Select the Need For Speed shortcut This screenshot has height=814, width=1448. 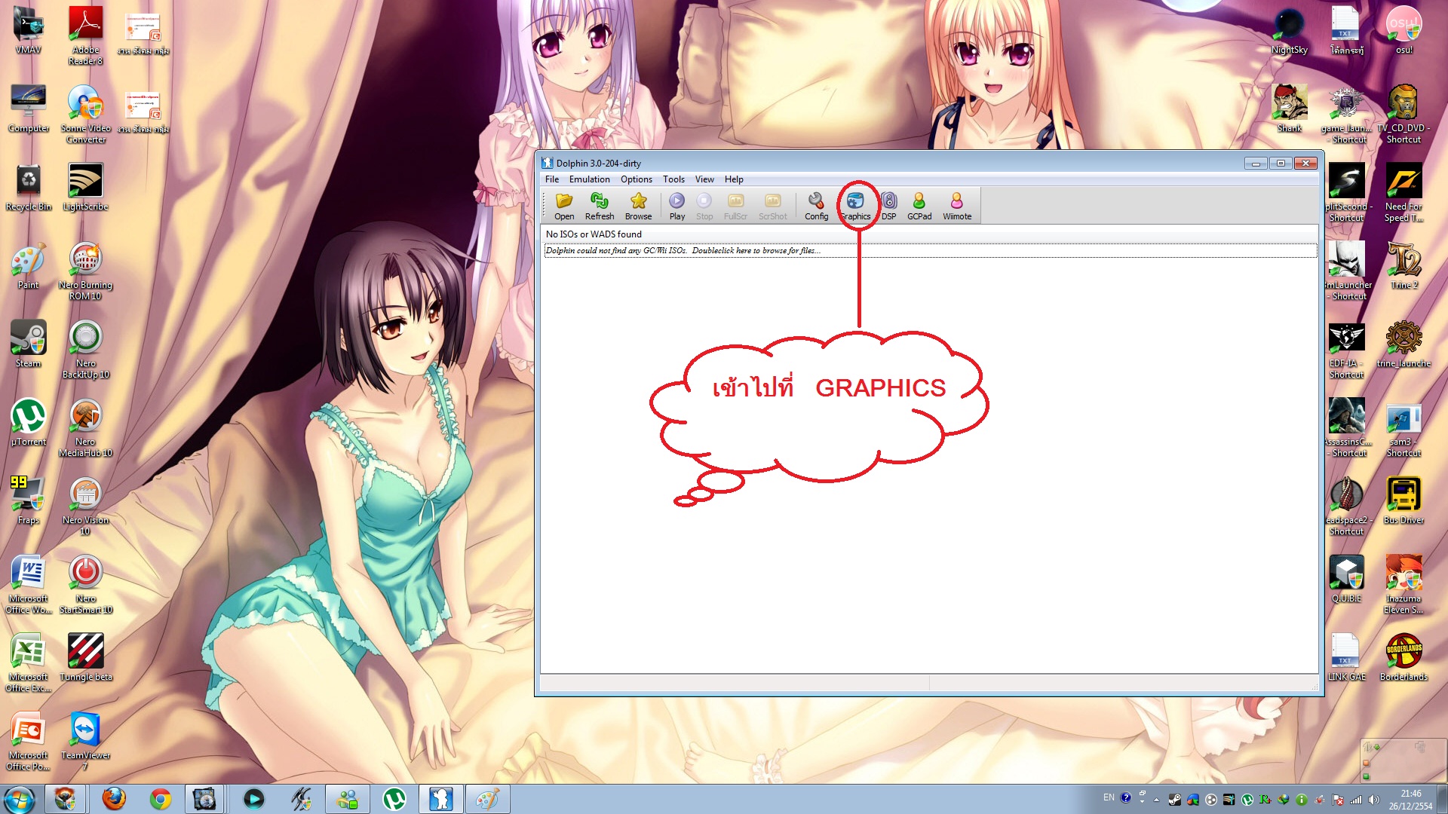click(x=1404, y=192)
